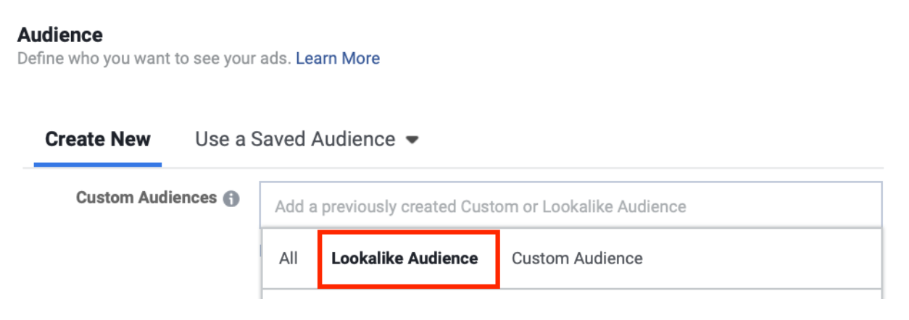Switch to the Create New tab
The width and height of the screenshot is (909, 320).
[x=98, y=139]
